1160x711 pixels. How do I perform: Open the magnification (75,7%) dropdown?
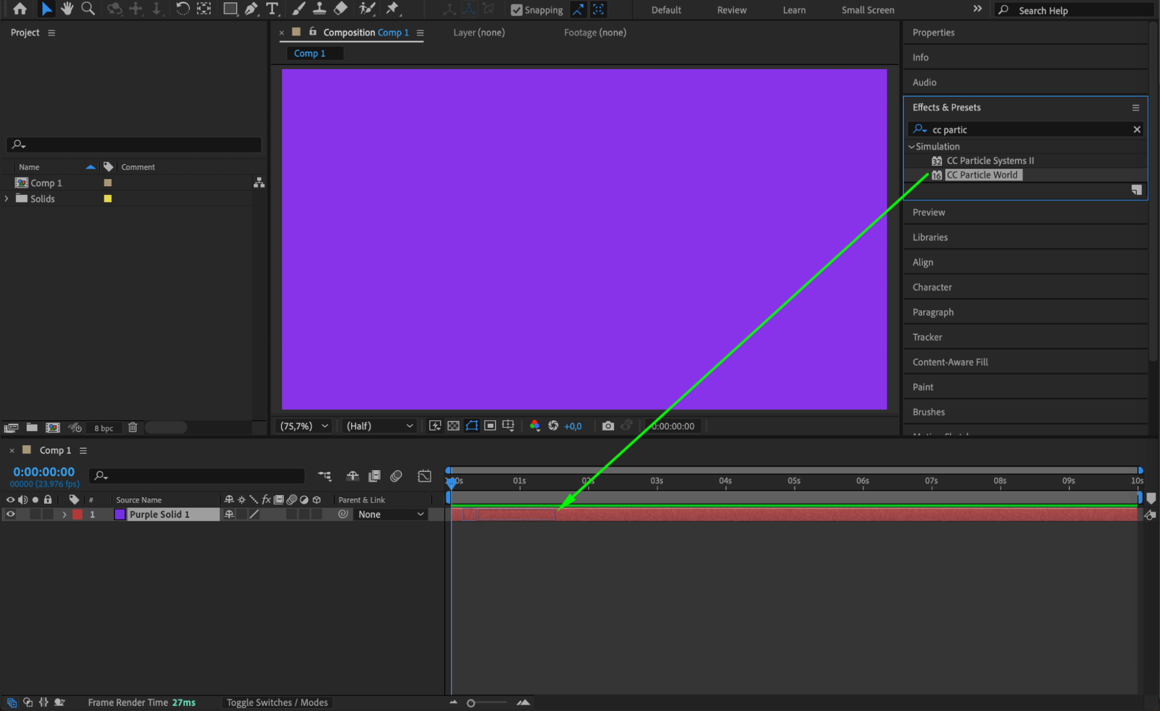point(304,426)
